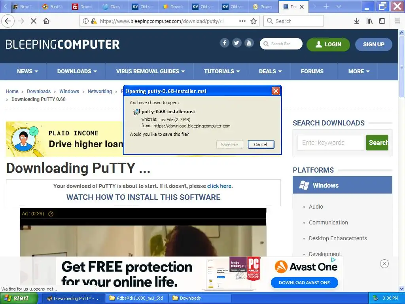Image resolution: width=405 pixels, height=304 pixels.
Task: Open the Home breadcrumb link
Action: tap(12, 91)
